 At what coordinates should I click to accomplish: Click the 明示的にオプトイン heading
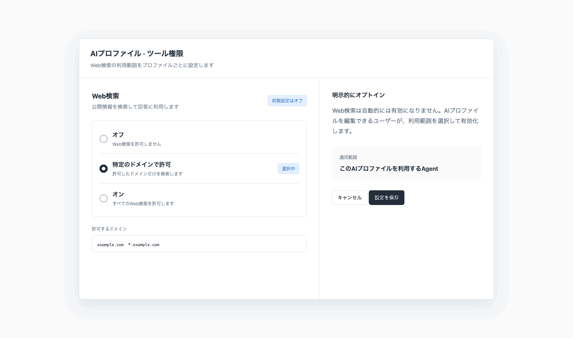(358, 95)
